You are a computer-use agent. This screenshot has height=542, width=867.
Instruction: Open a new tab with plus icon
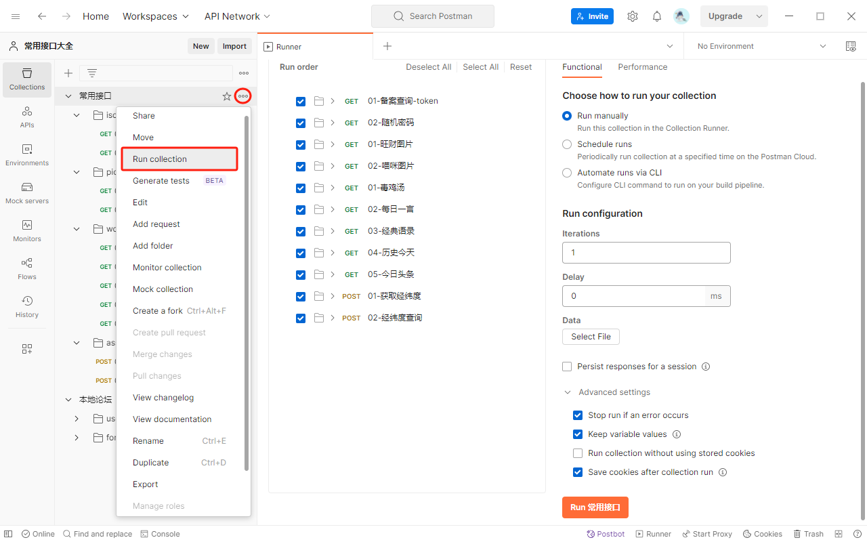pyautogui.click(x=387, y=46)
